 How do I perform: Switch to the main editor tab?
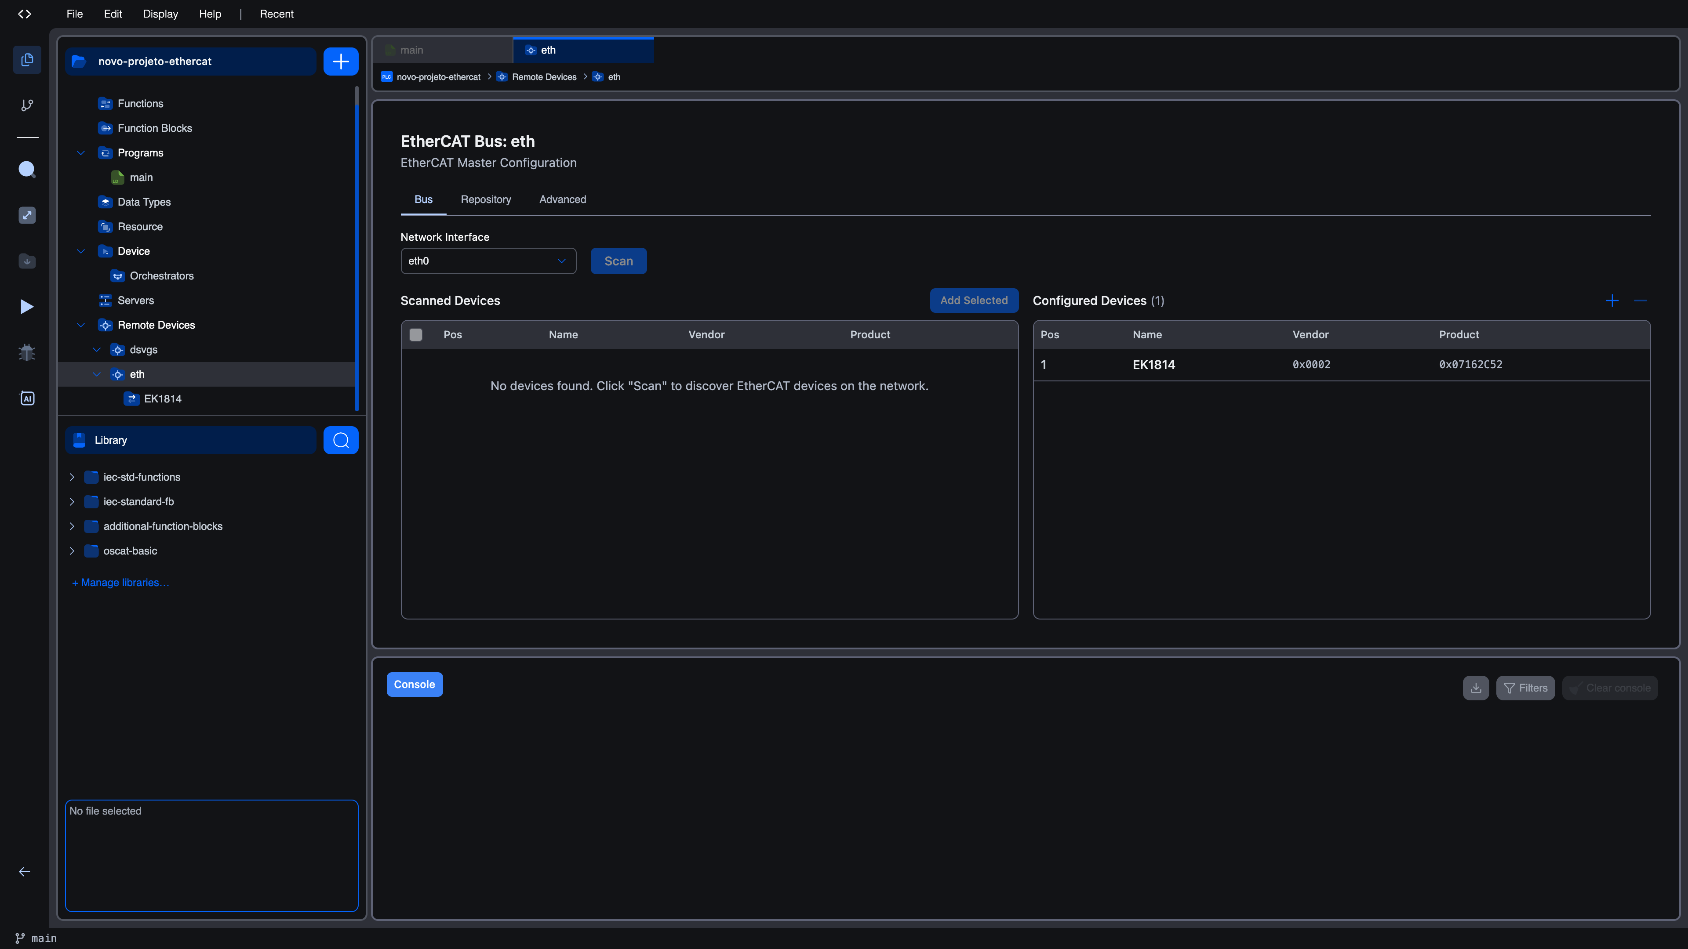point(443,51)
